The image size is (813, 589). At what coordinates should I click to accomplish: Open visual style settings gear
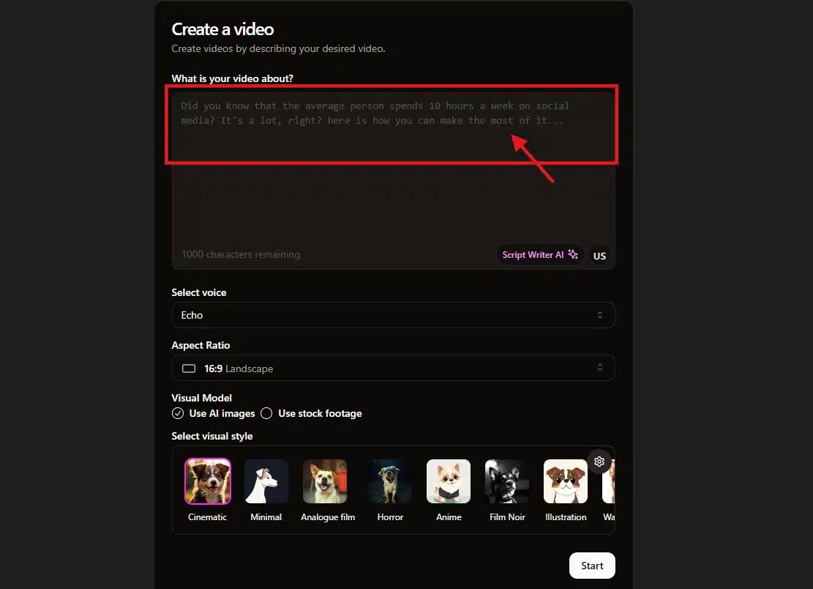(x=599, y=462)
